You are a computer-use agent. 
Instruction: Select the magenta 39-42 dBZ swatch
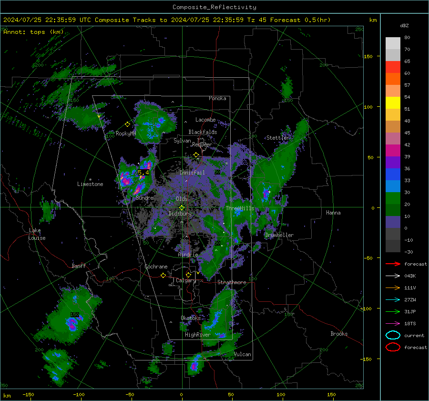pos(393,151)
